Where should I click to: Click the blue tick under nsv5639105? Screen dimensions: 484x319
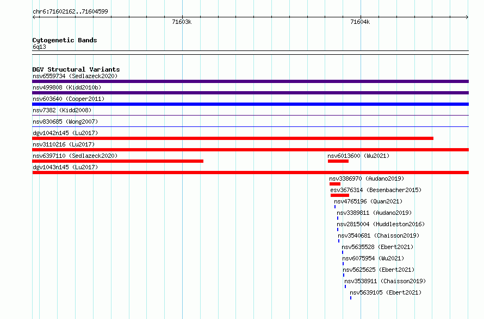coord(351,298)
